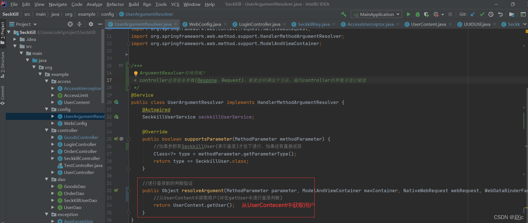
Task: Show Git history clock icon
Action: pyautogui.click(x=491, y=14)
